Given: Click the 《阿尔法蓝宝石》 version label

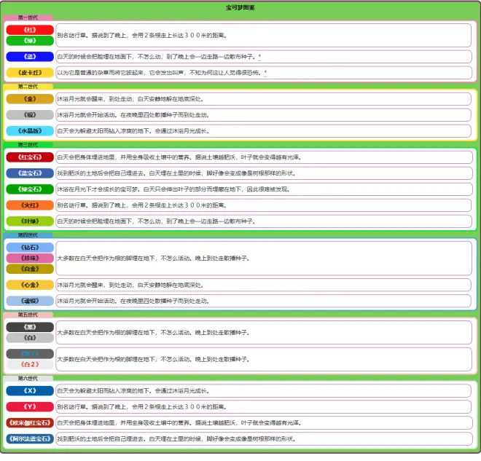Looking at the screenshot, I should (30, 438).
